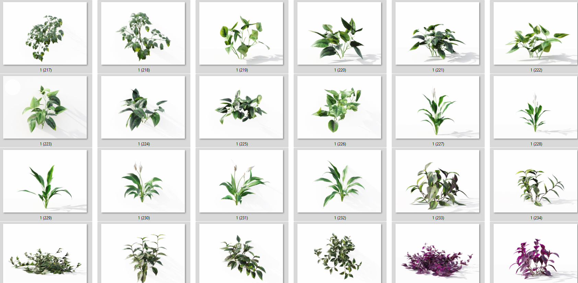
Task: Click the plant image 1 (224)
Action: tap(143, 107)
